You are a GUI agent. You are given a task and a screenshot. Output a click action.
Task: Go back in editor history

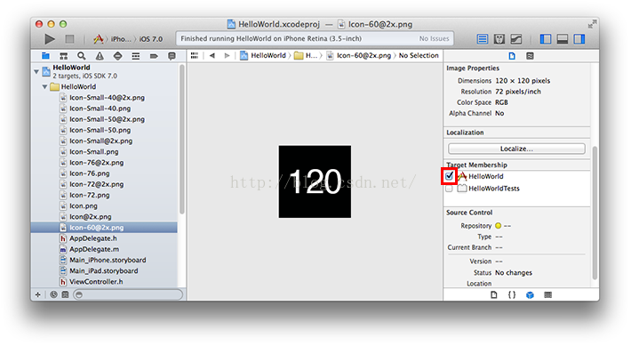click(212, 55)
